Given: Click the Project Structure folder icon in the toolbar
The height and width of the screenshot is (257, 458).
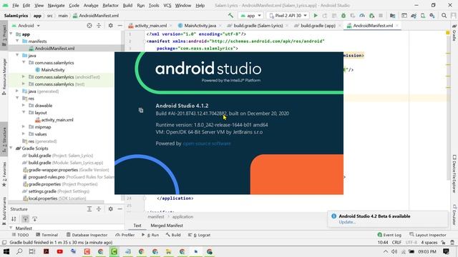Looking at the screenshot, I should tap(393, 16).
